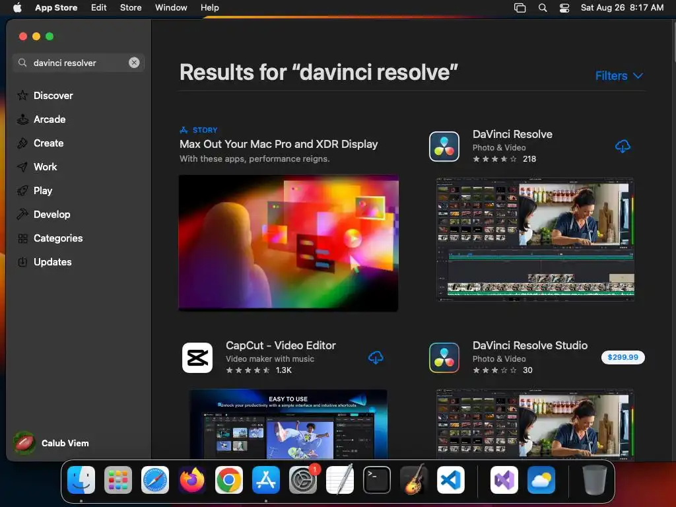Viewport: 676px width, 507px height.
Task: Open the Discover section in sidebar
Action: (45, 95)
